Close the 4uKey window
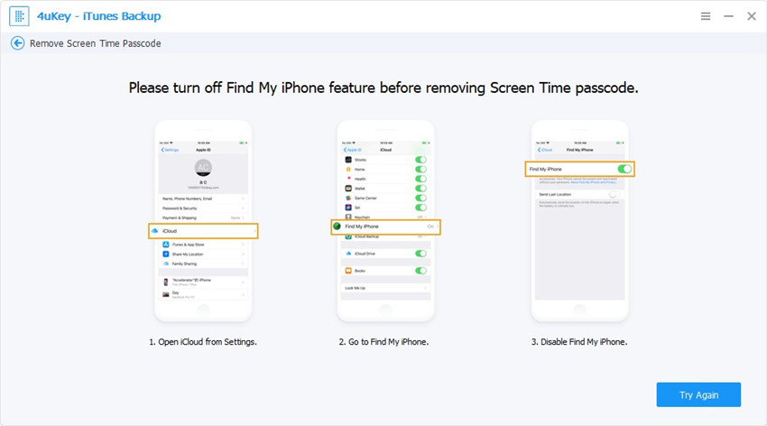This screenshot has height=426, width=767. point(752,16)
